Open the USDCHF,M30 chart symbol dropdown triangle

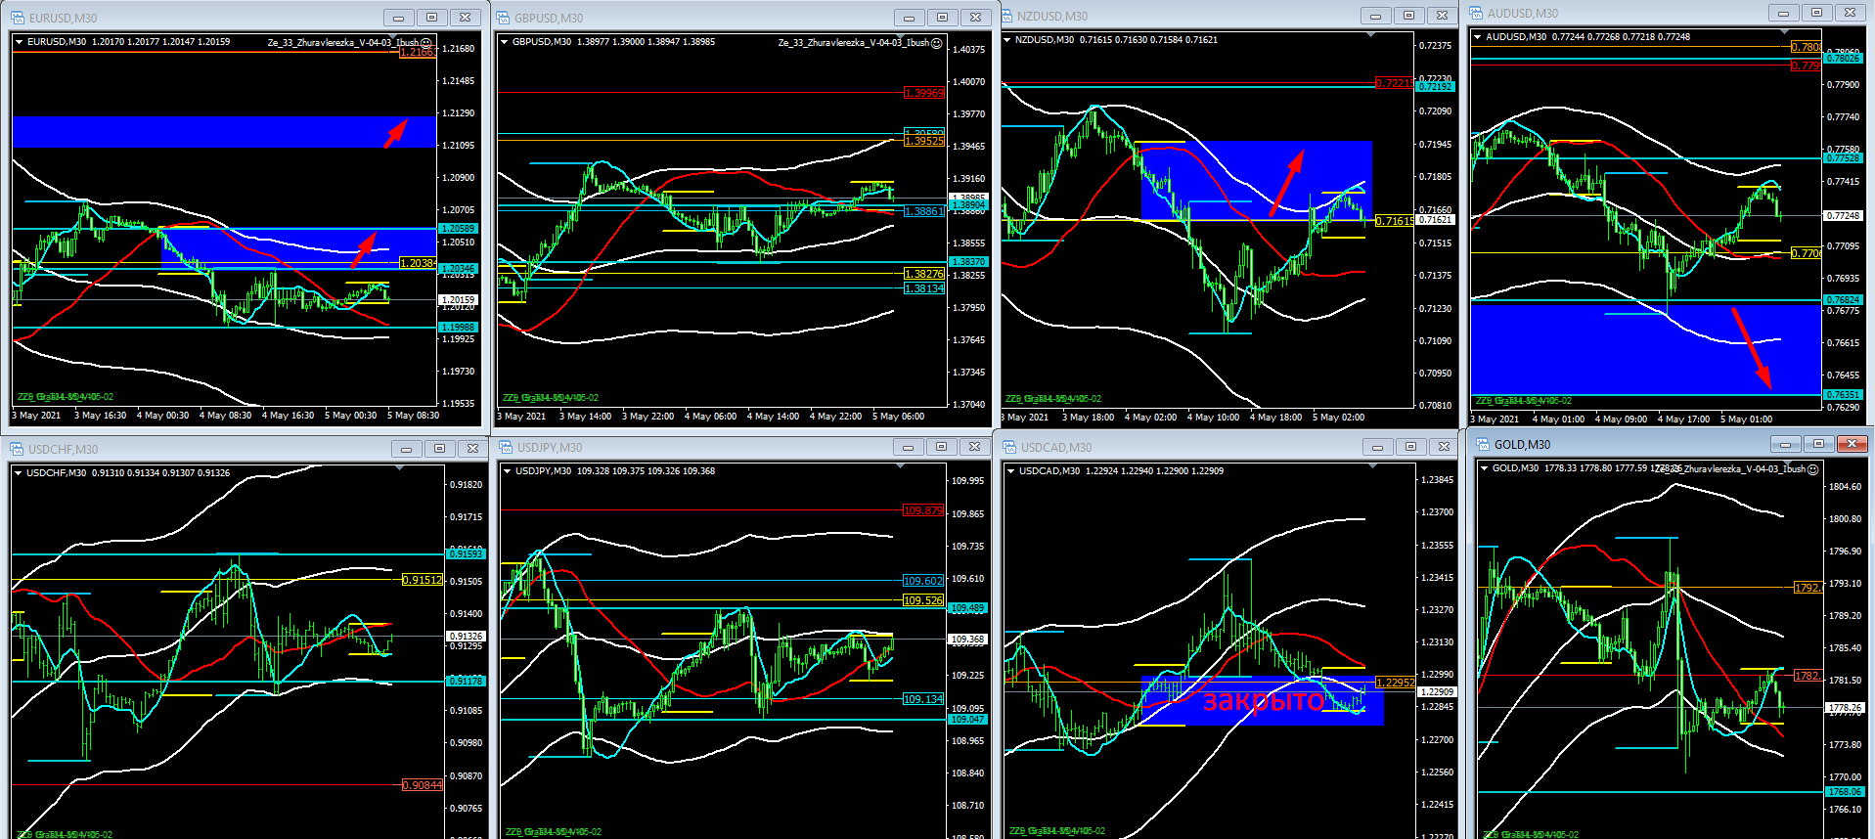coord(19,473)
